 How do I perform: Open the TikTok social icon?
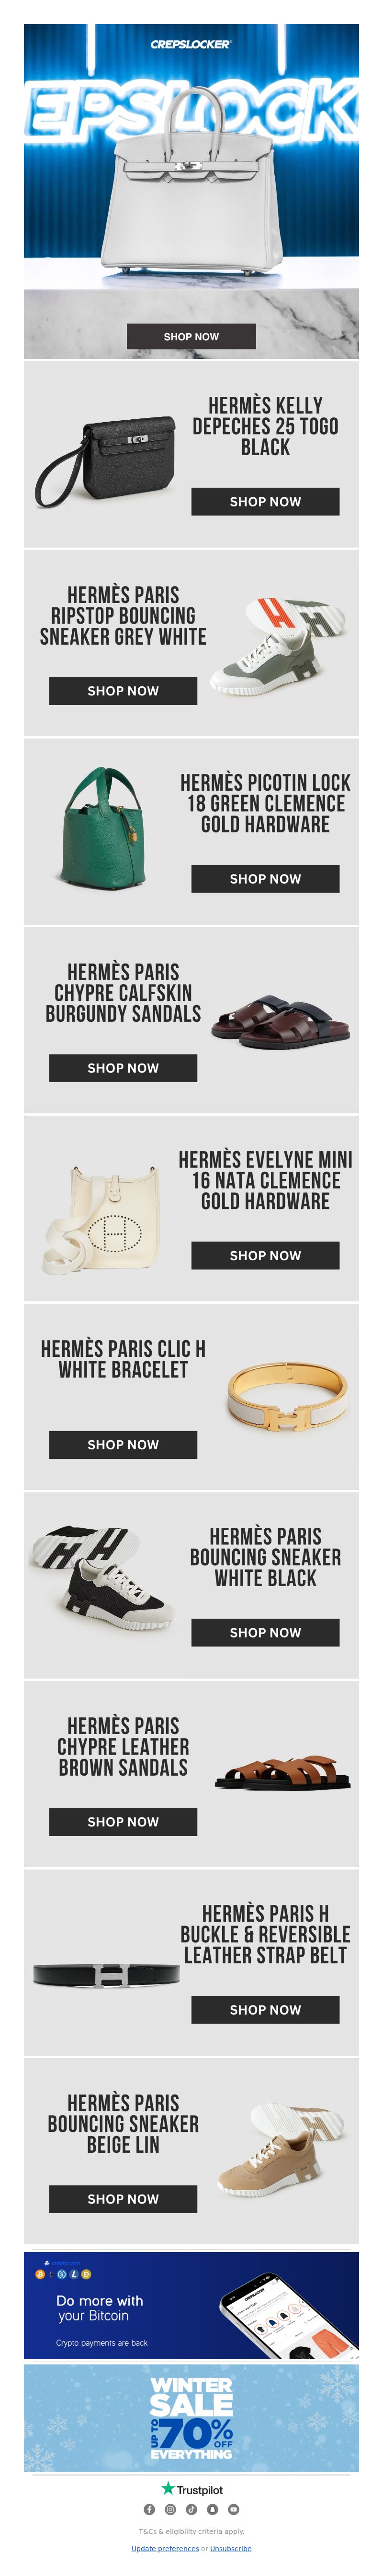[191, 2509]
